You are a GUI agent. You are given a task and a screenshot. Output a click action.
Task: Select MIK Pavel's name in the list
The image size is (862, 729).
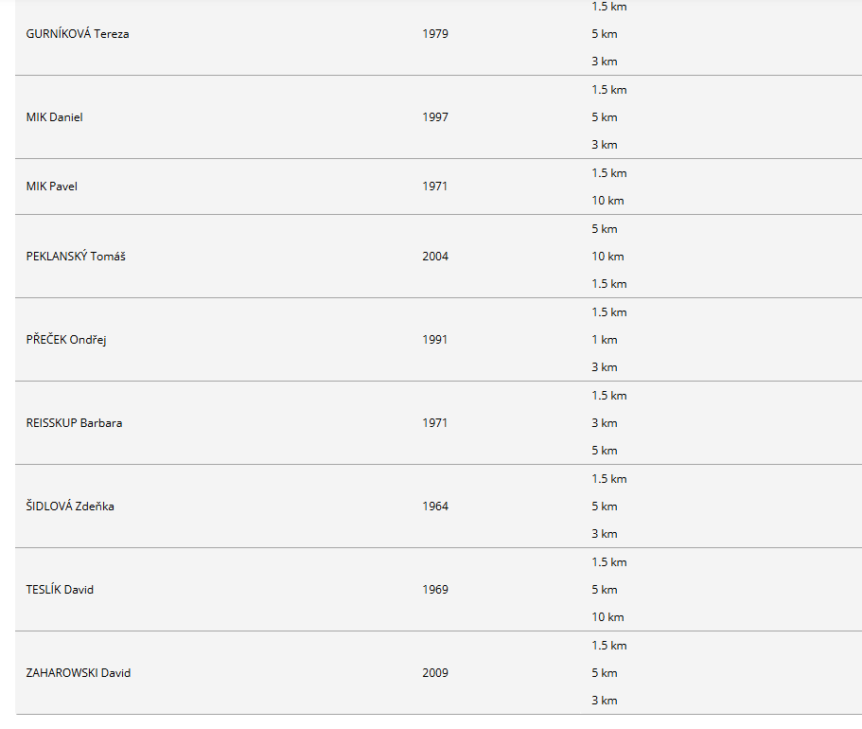[x=52, y=187]
